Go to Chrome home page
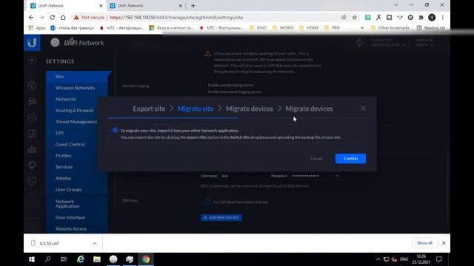This screenshot has width=474, height=266. pyautogui.click(x=63, y=18)
